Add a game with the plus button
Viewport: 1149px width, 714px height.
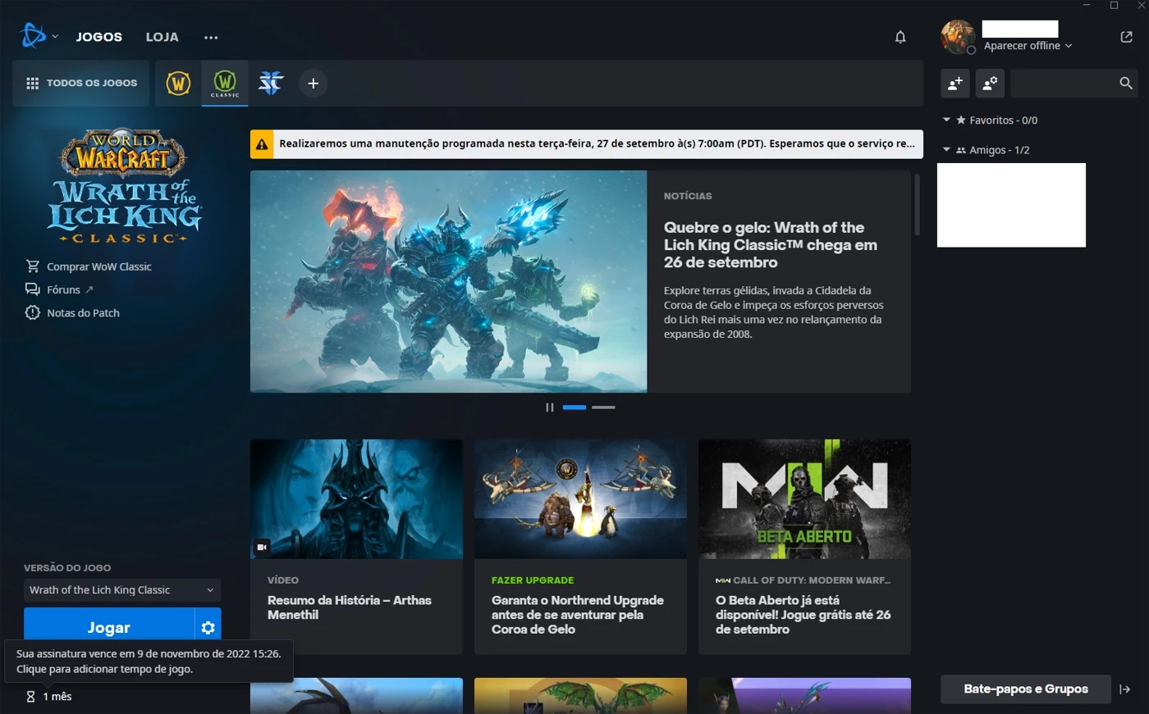pos(313,83)
